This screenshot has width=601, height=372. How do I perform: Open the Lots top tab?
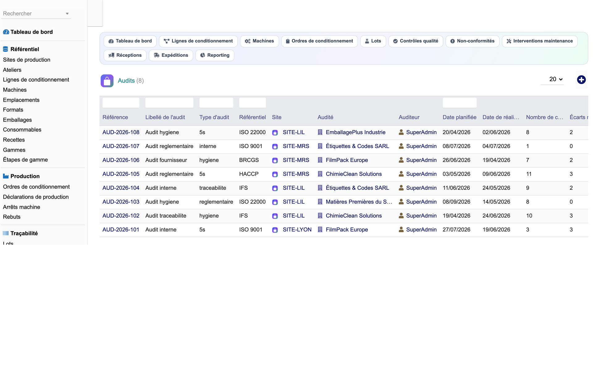(x=373, y=41)
